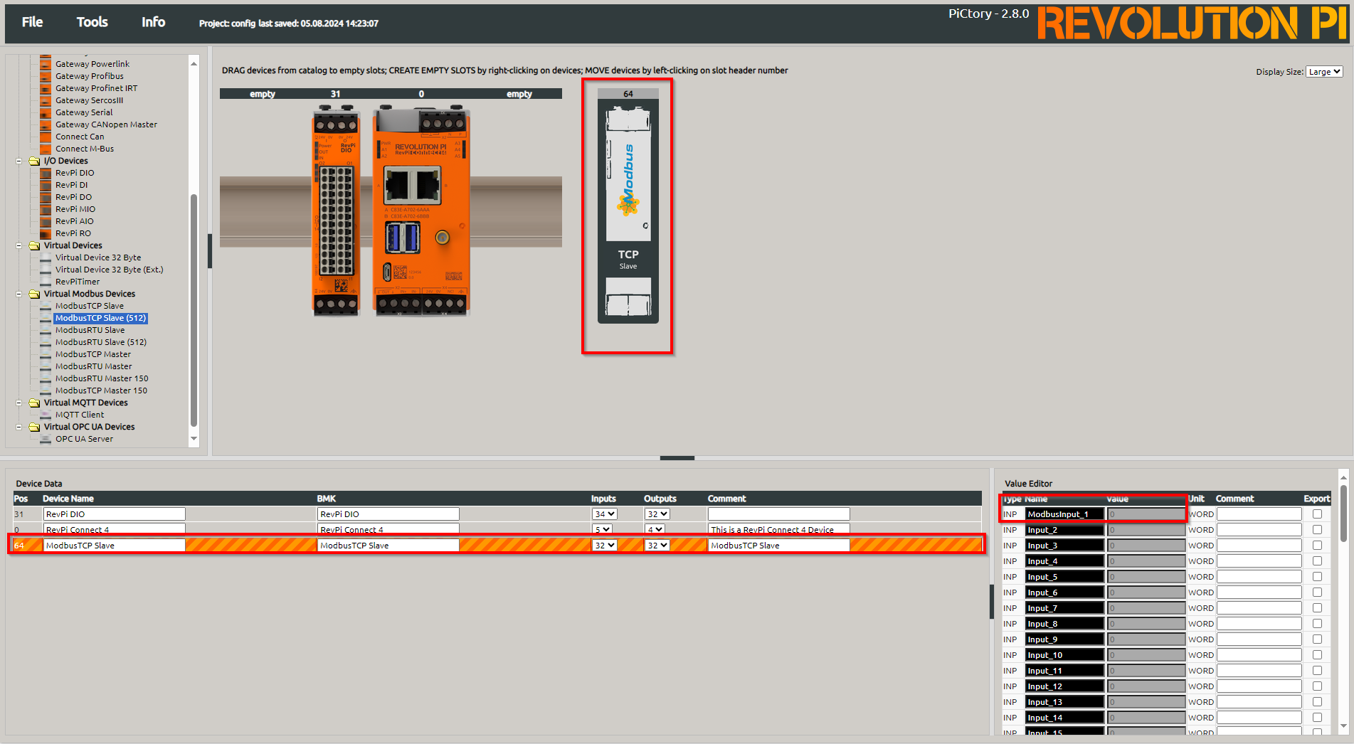Click the Gateway Profinet IRT icon
Viewport: 1354px width, 744px height.
(46, 88)
